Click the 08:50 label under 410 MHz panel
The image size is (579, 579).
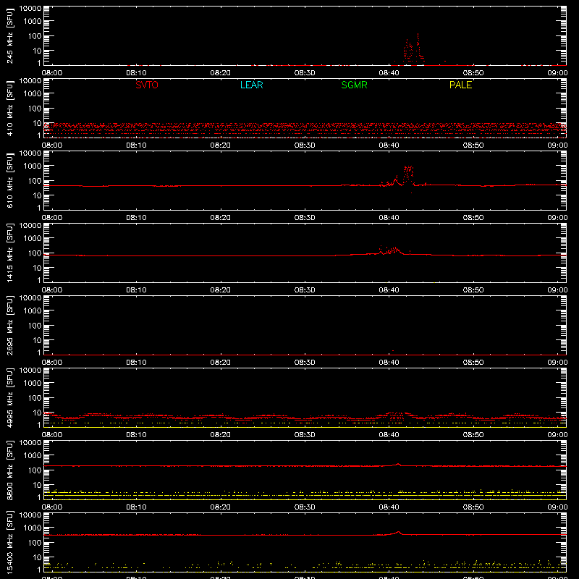click(473, 145)
